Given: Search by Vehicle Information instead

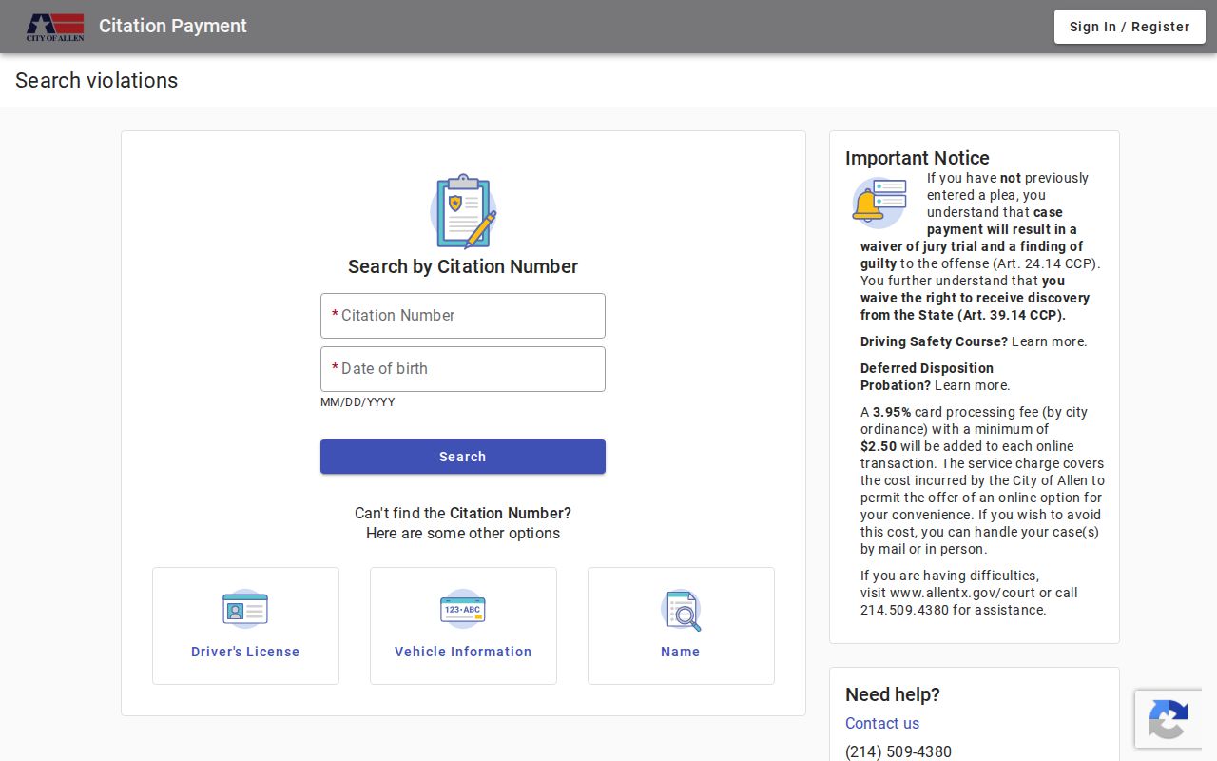Looking at the screenshot, I should click(x=463, y=626).
